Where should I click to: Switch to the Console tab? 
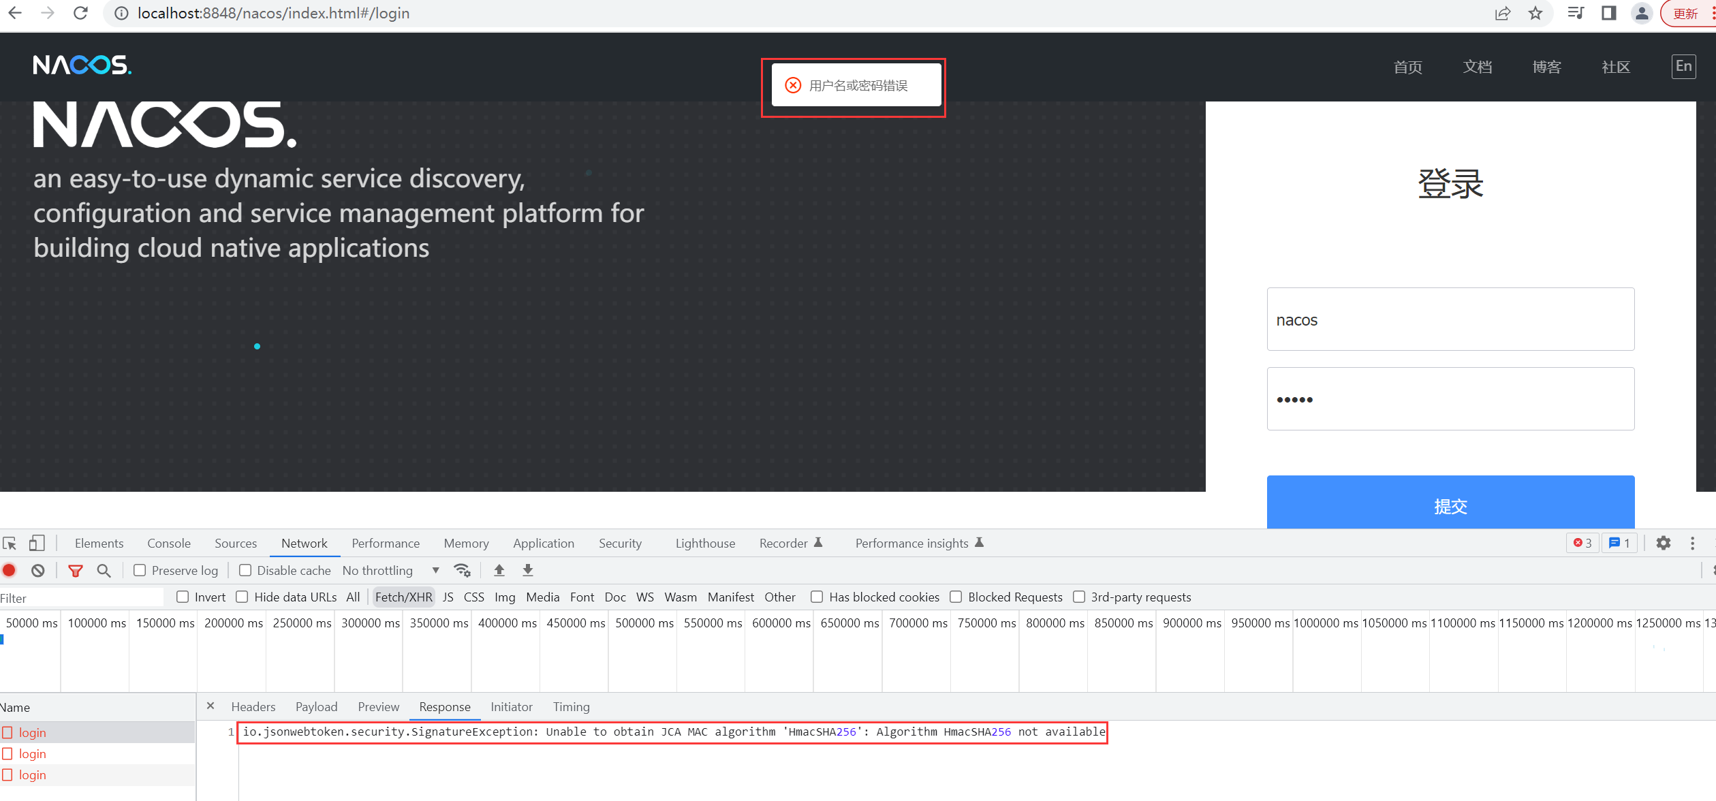[168, 543]
